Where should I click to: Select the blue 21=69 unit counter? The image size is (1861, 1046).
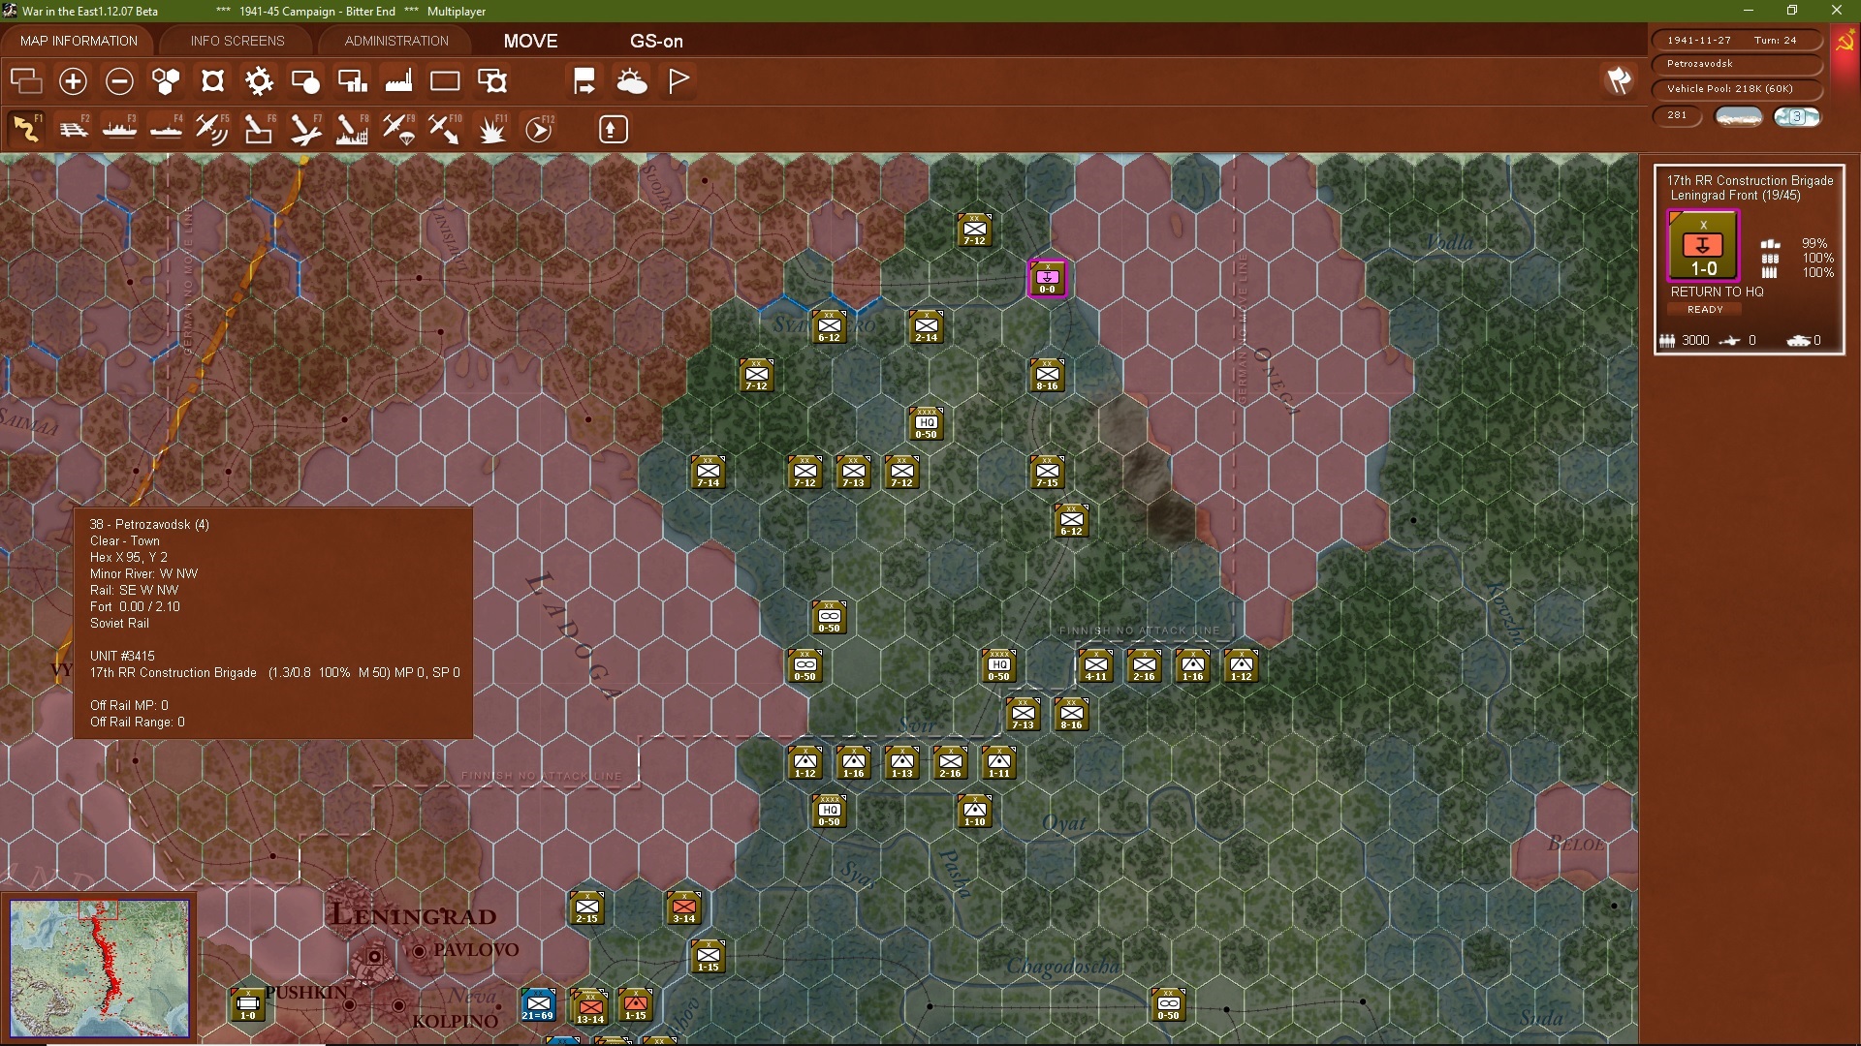coord(538,1004)
